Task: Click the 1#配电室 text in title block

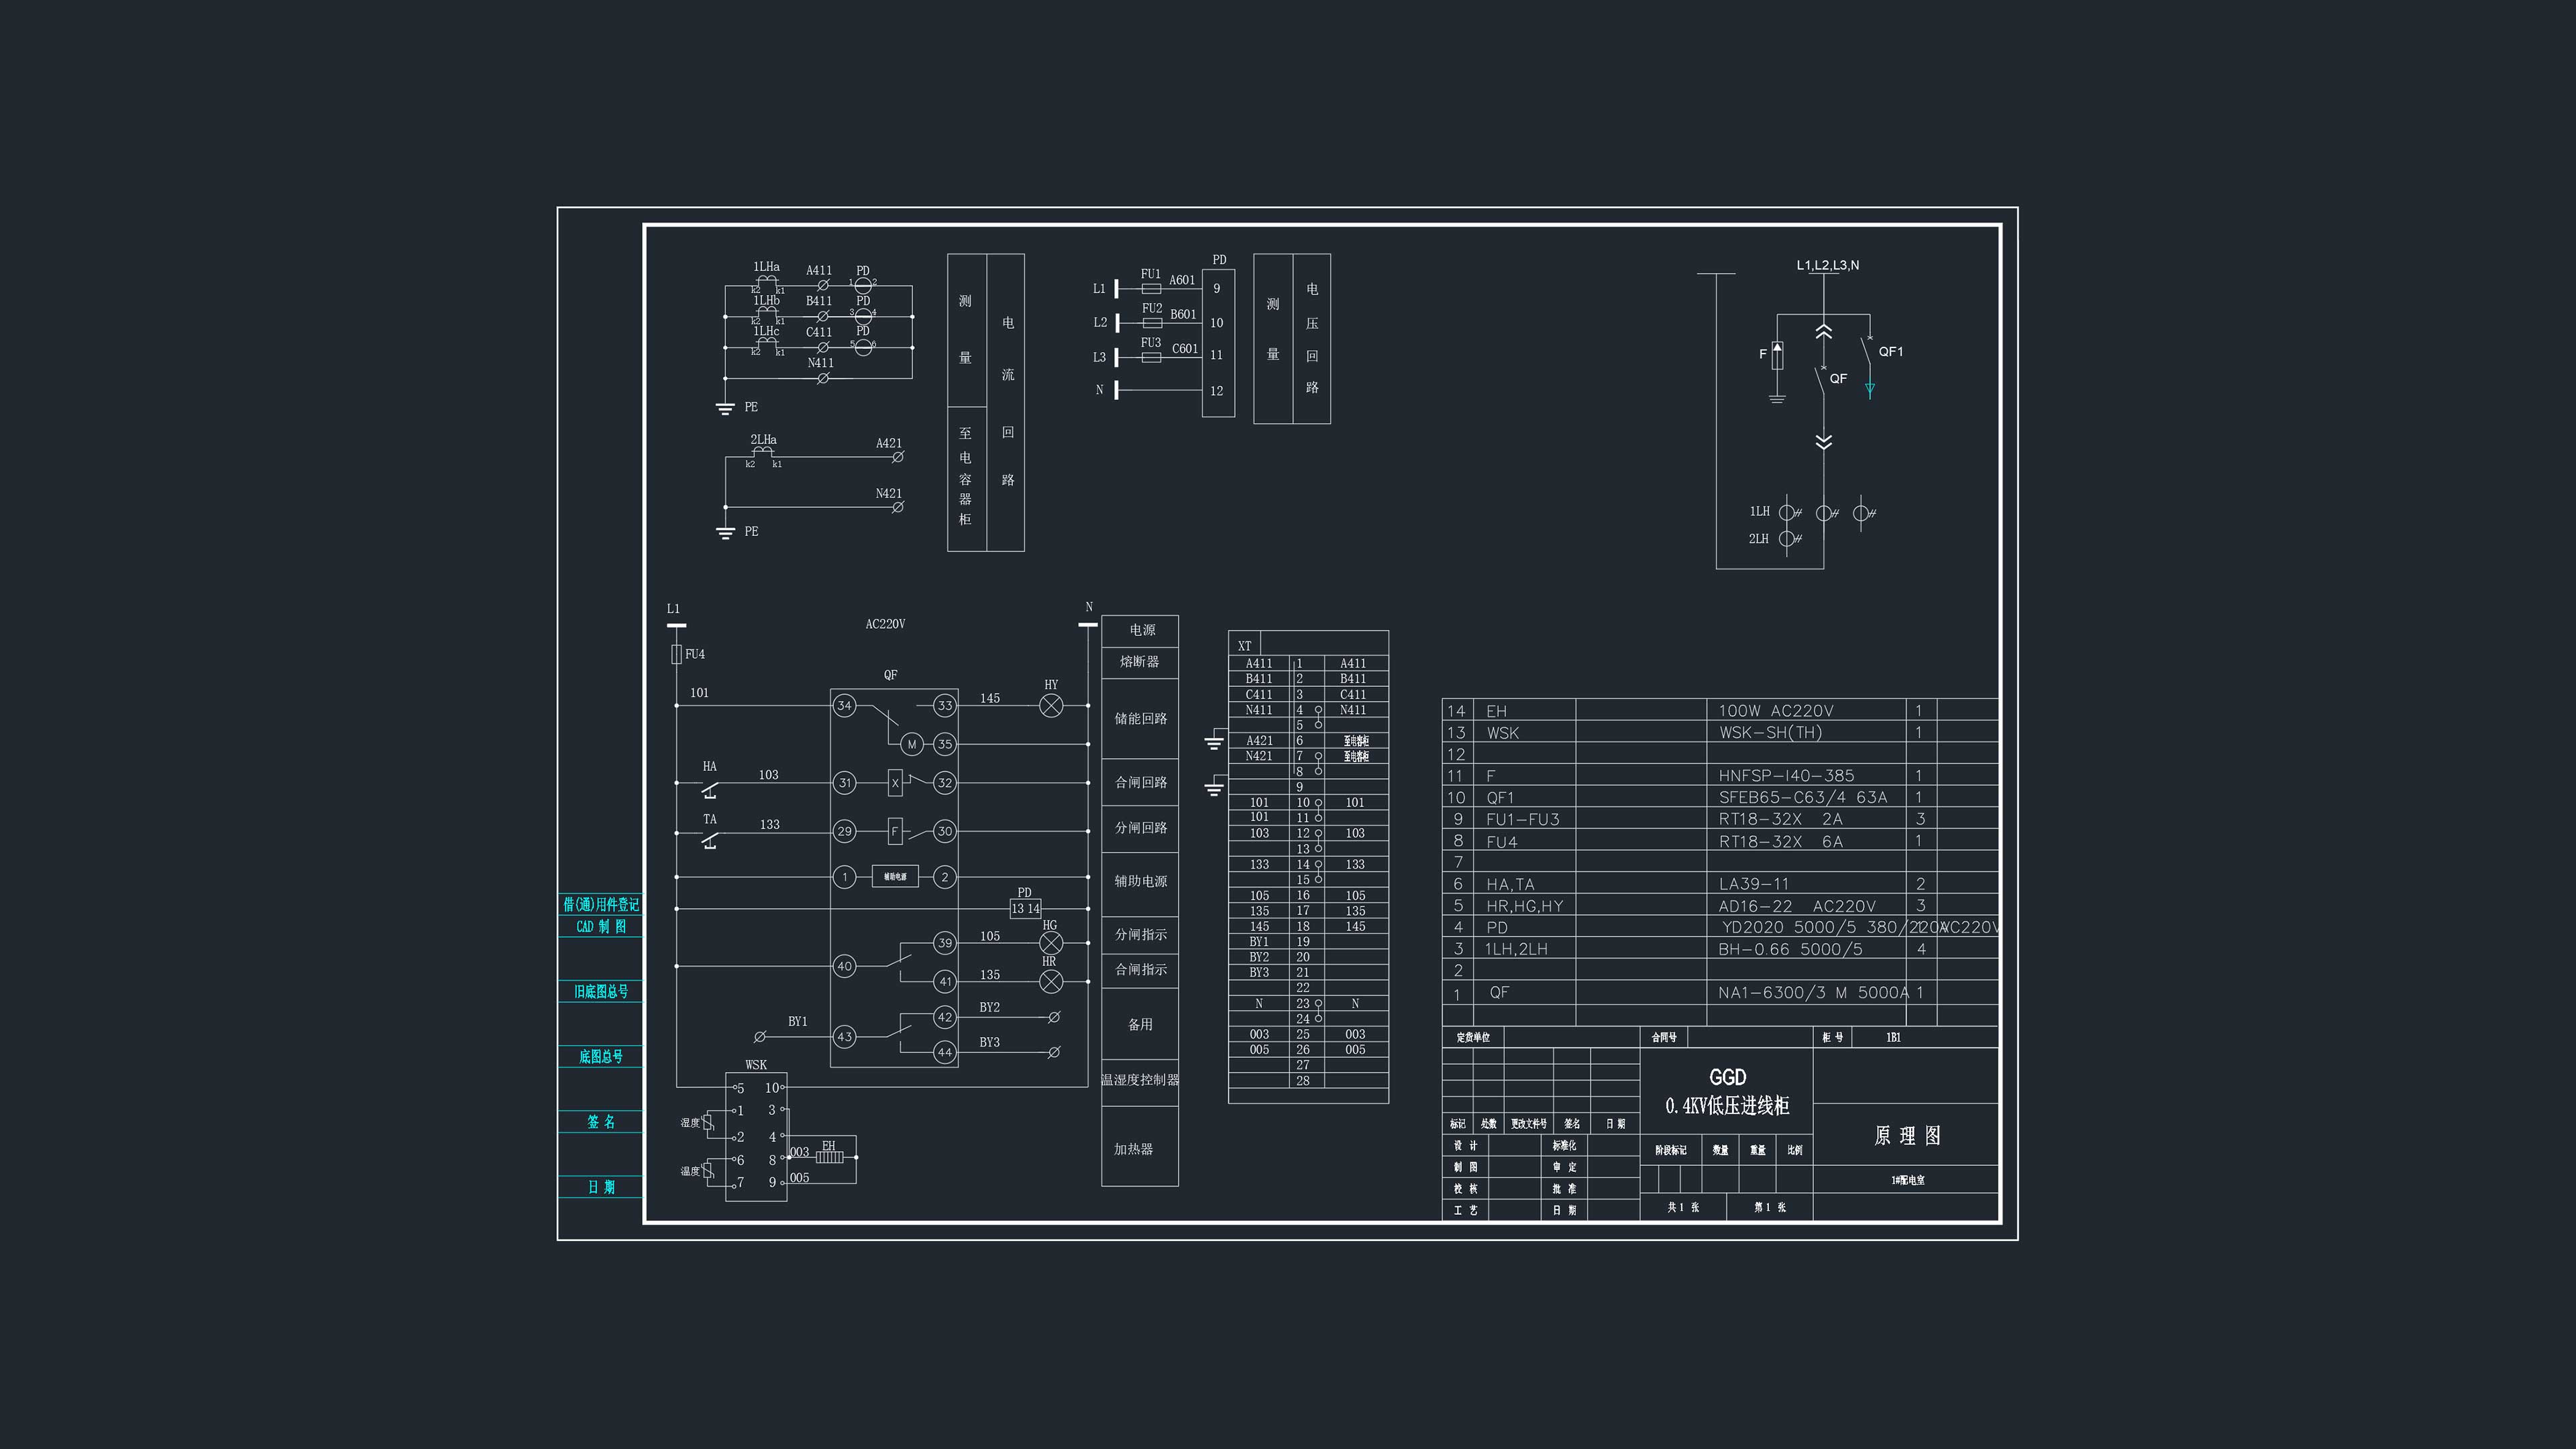Action: (1907, 1180)
